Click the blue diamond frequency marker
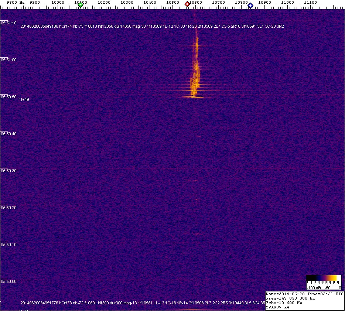This screenshot has width=345, height=311. [x=250, y=5]
